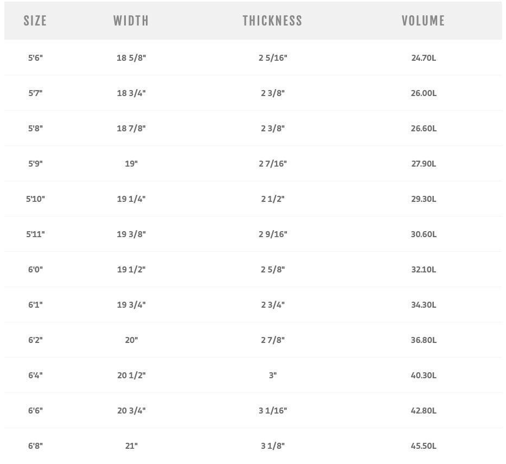This screenshot has width=506, height=464.
Task: Click the 45.50L volume value
Action: [x=424, y=446]
